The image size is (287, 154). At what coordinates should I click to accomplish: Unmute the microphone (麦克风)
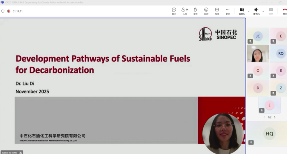click(256, 11)
